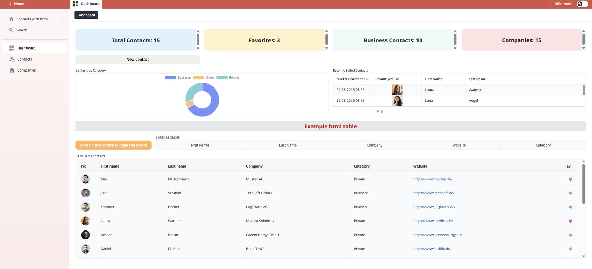Click the Companies building icon in sidebar
This screenshot has width=592, height=269.
(12, 70)
